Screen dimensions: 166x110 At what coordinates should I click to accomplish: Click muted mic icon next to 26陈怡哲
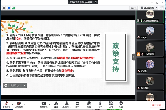click(x=139, y=88)
